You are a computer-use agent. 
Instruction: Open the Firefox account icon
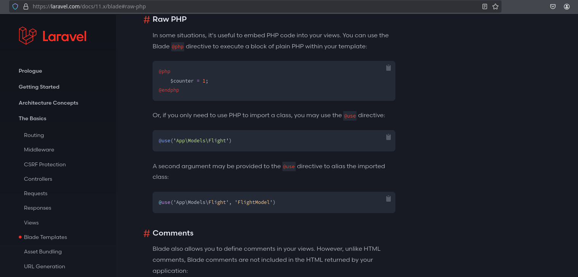[x=567, y=6]
